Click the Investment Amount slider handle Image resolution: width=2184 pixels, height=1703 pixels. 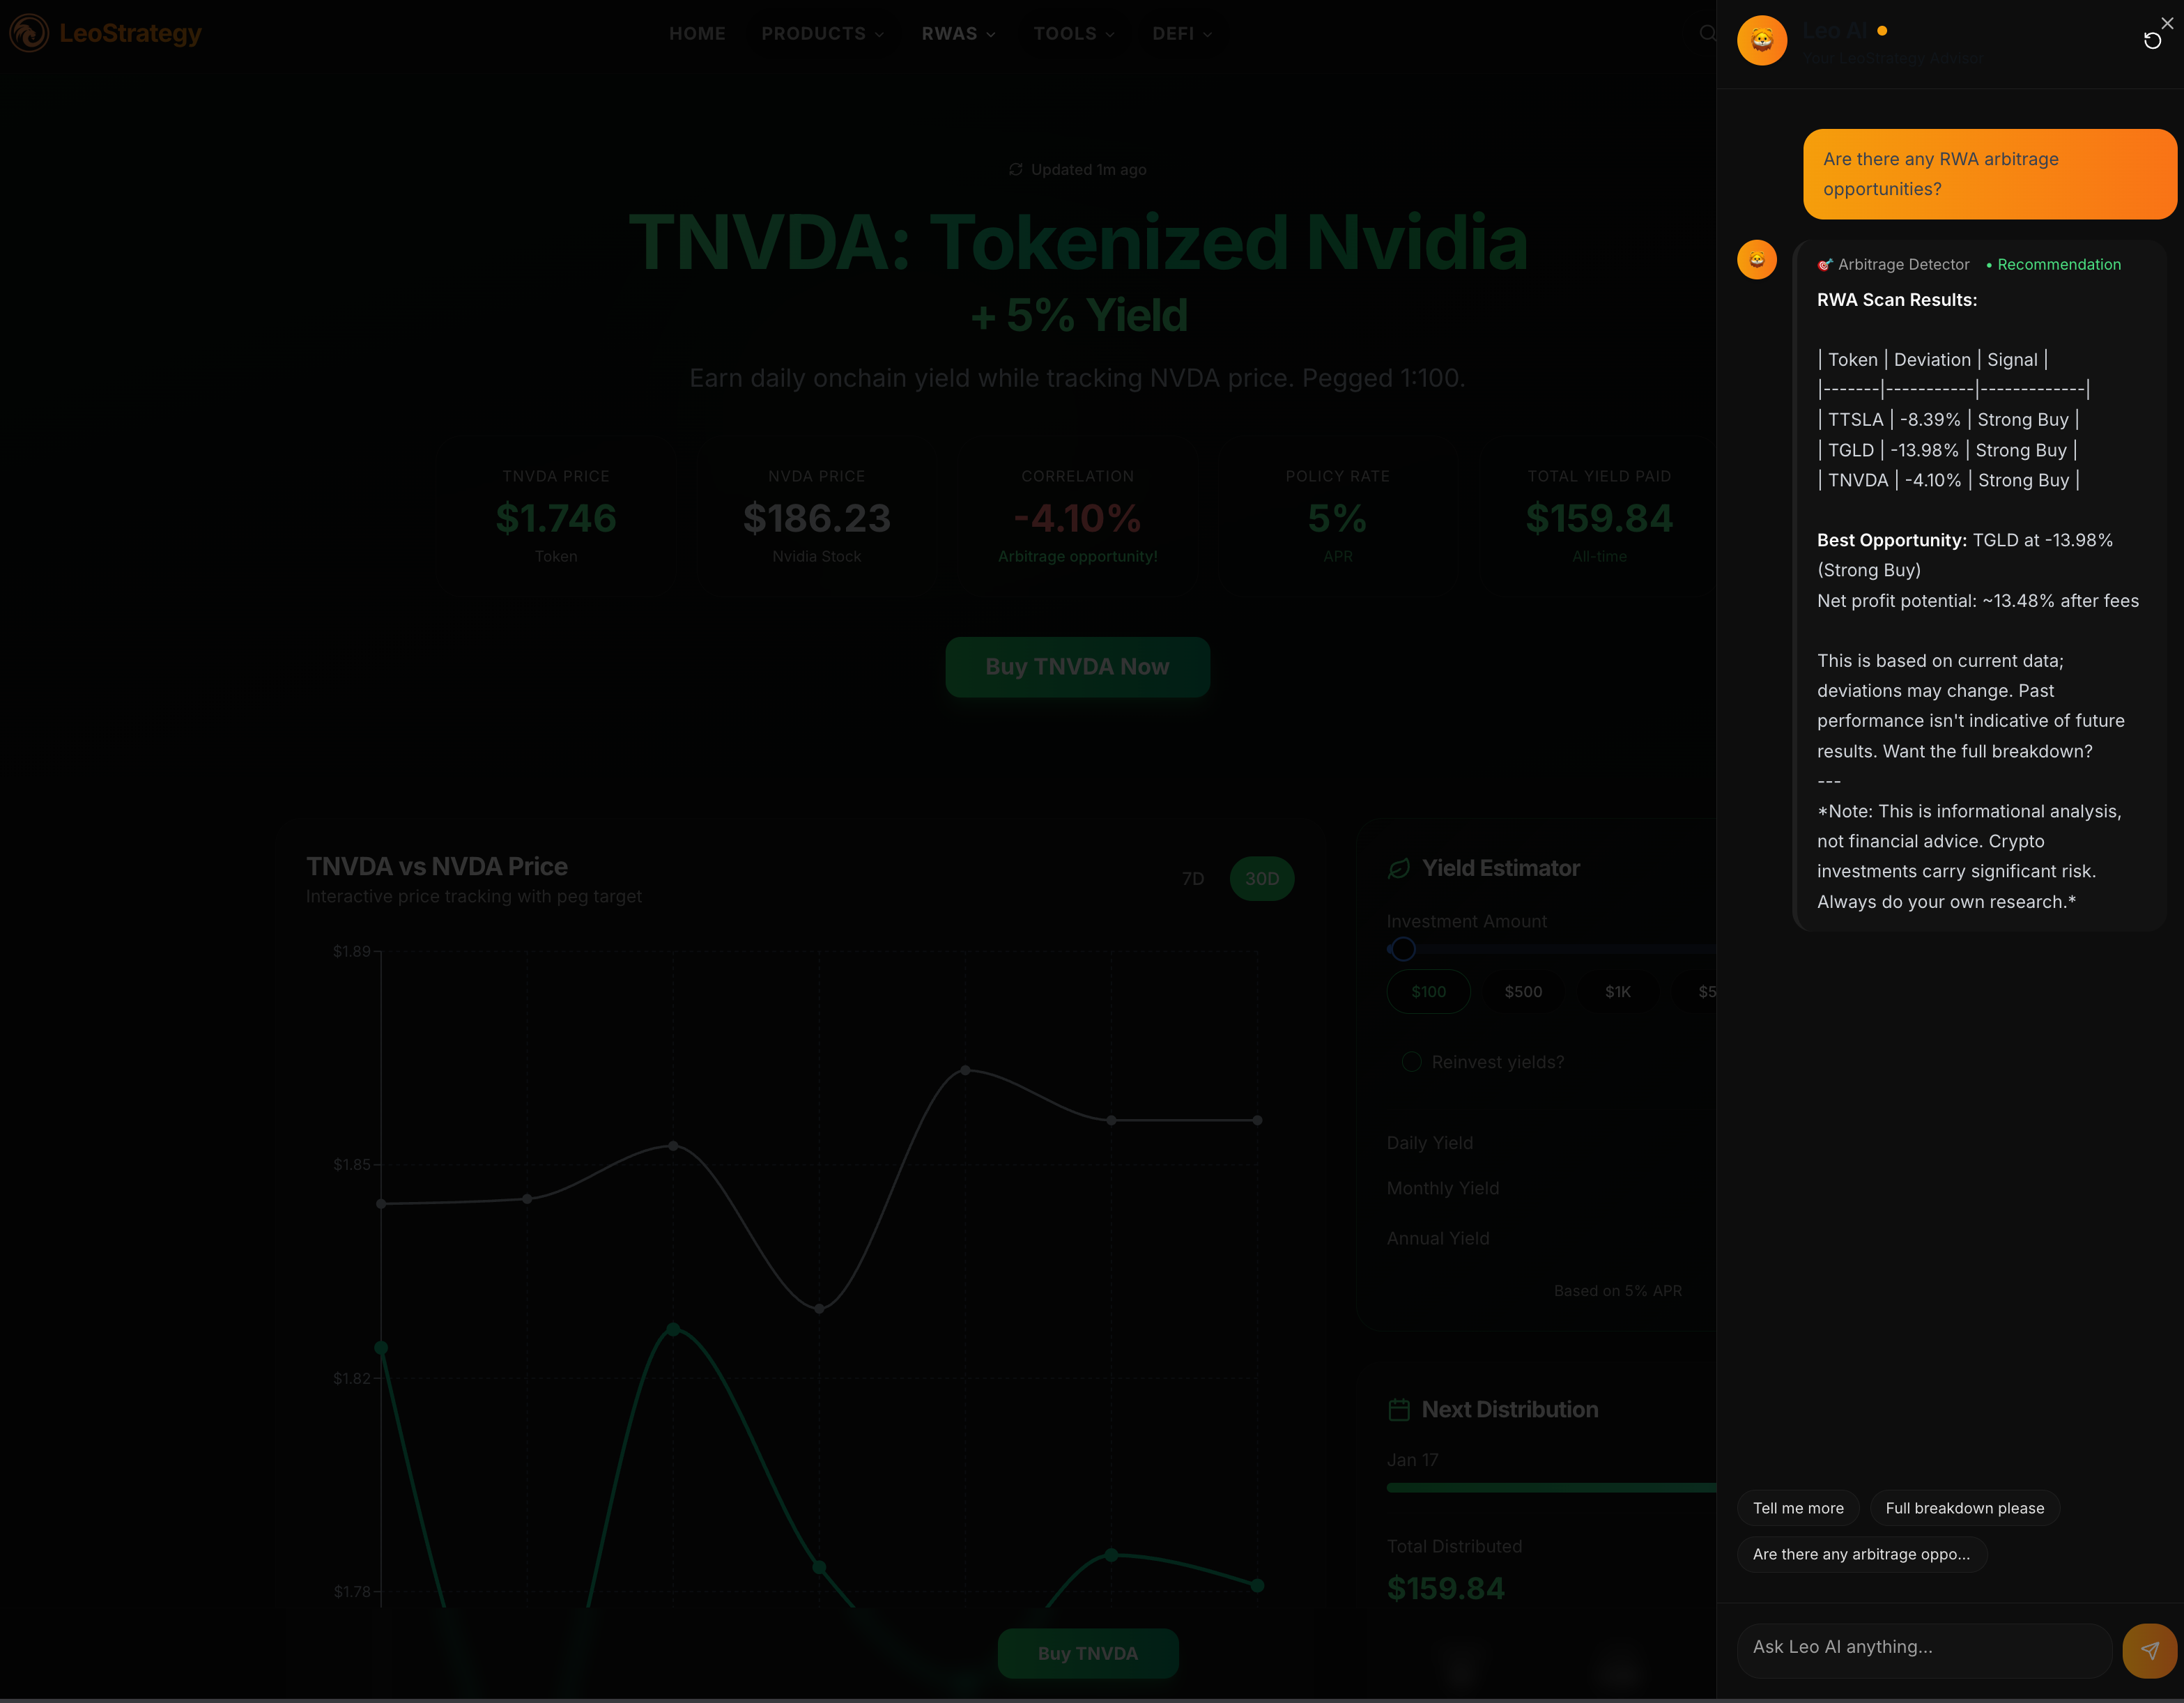click(1403, 949)
